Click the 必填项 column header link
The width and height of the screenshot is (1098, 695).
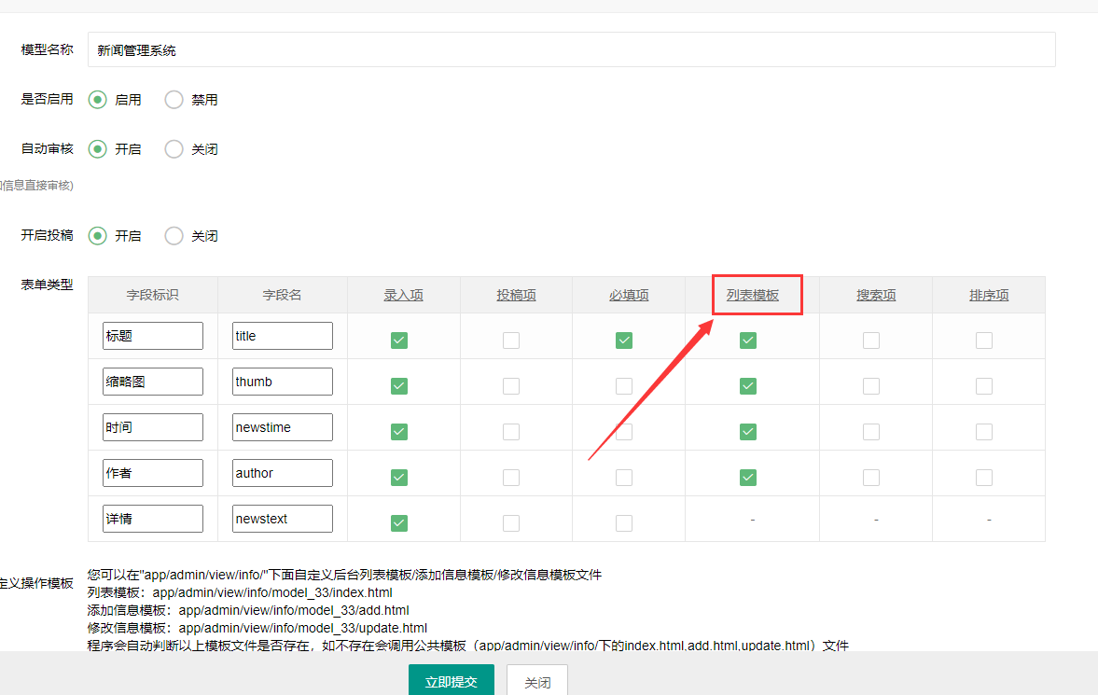tap(629, 296)
